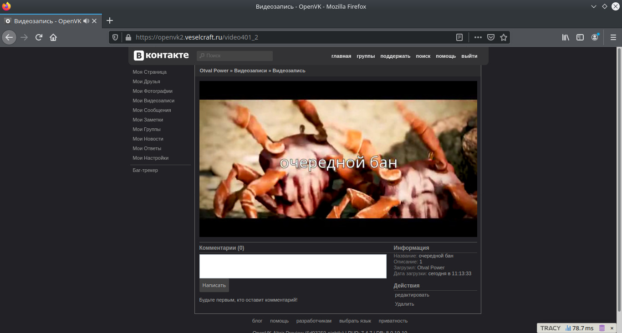
Task: Toggle reader view in address bar
Action: [460, 37]
